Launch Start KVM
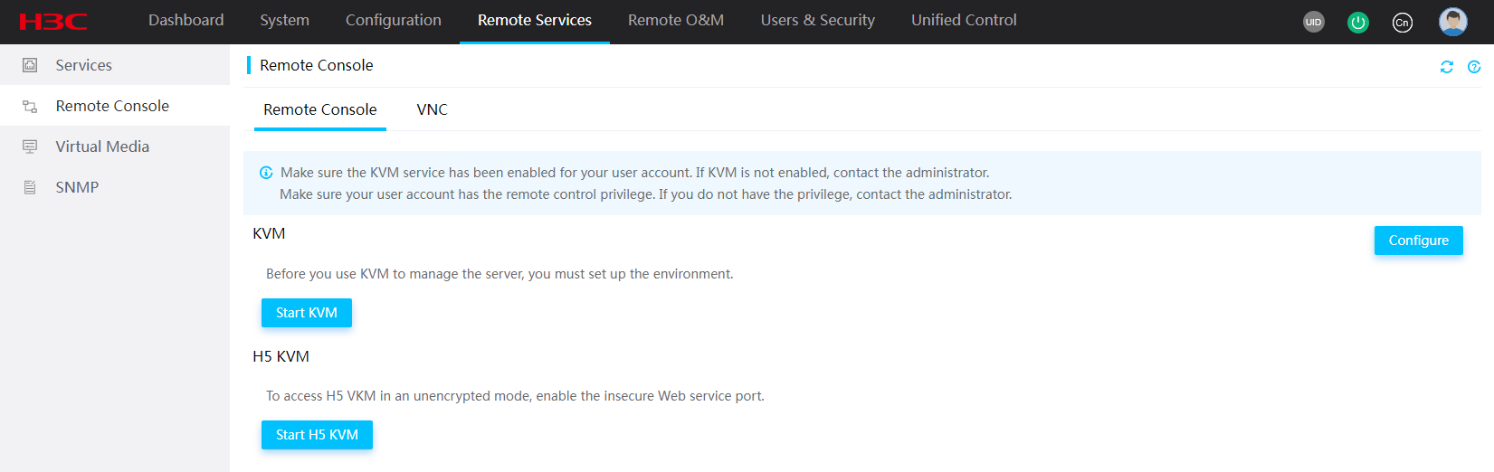This screenshot has width=1494, height=472. click(x=307, y=313)
